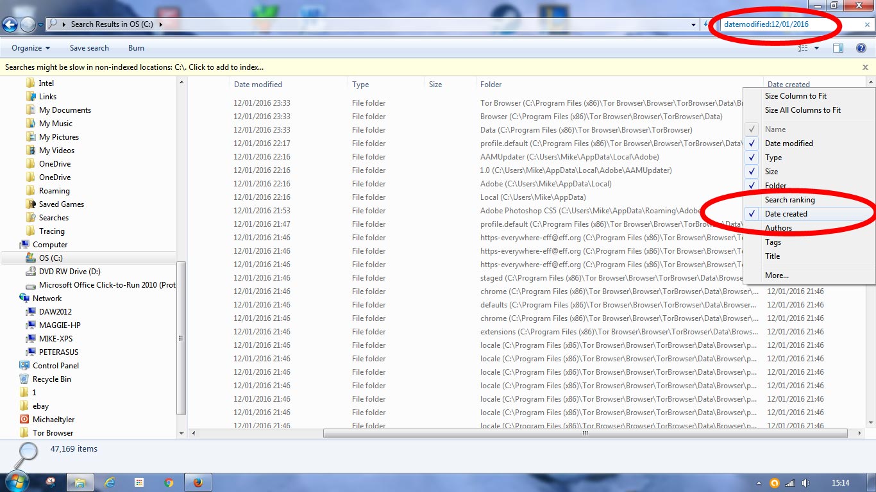
Task: Open the recent pages dropdown arrow
Action: pos(40,24)
